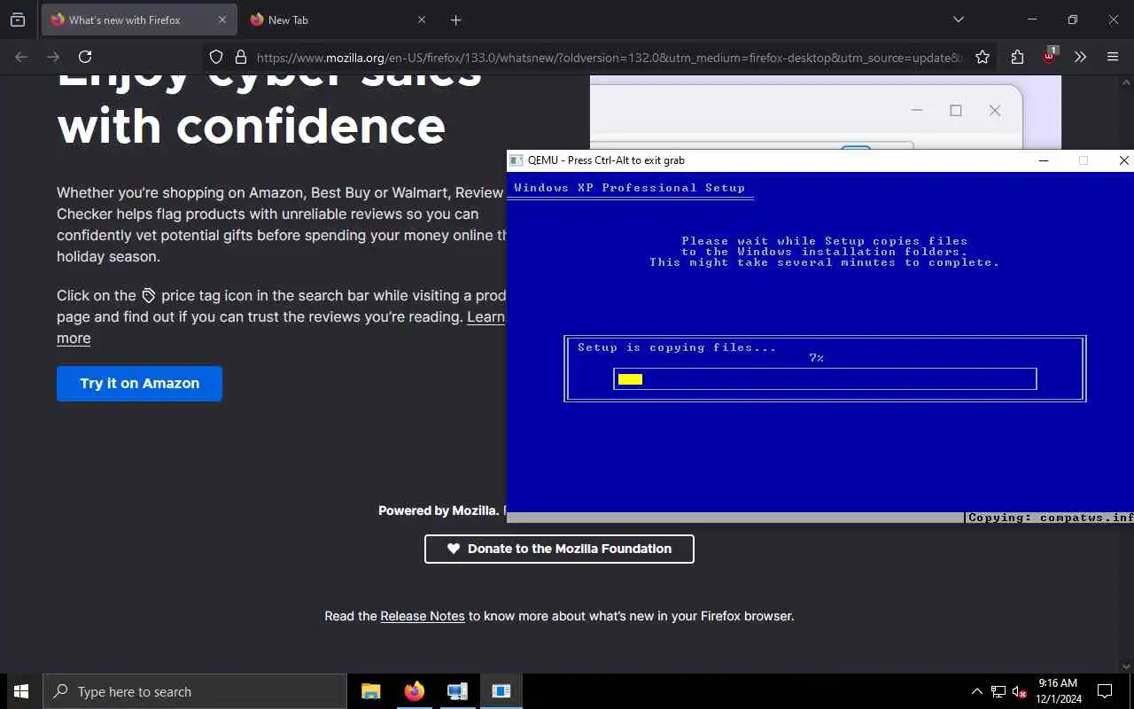The width and height of the screenshot is (1134, 709).
Task: Go back one page in Firefox
Action: (21, 57)
